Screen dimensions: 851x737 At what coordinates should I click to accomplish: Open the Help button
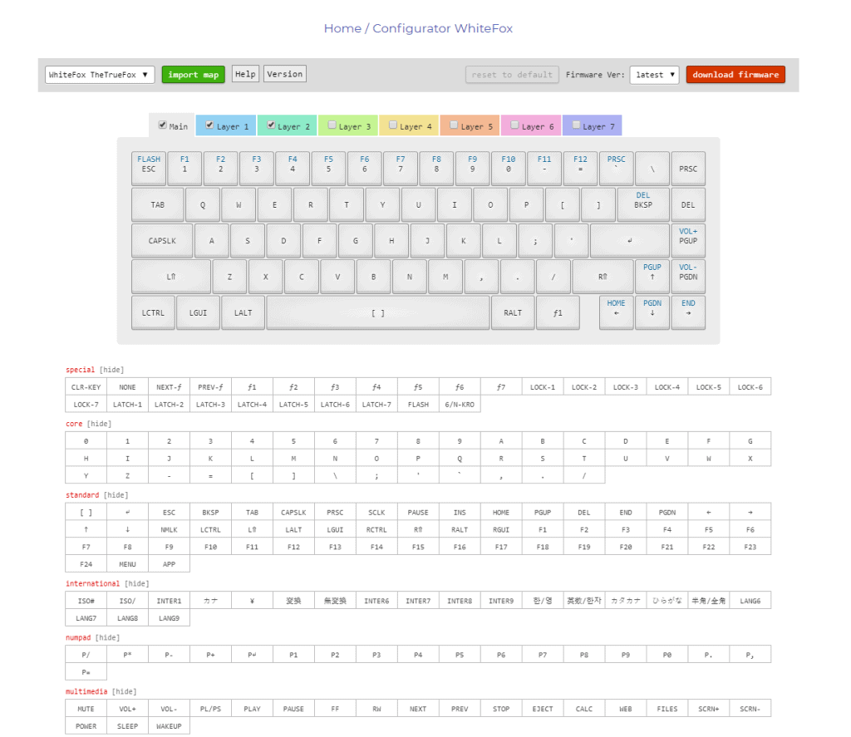(x=245, y=74)
